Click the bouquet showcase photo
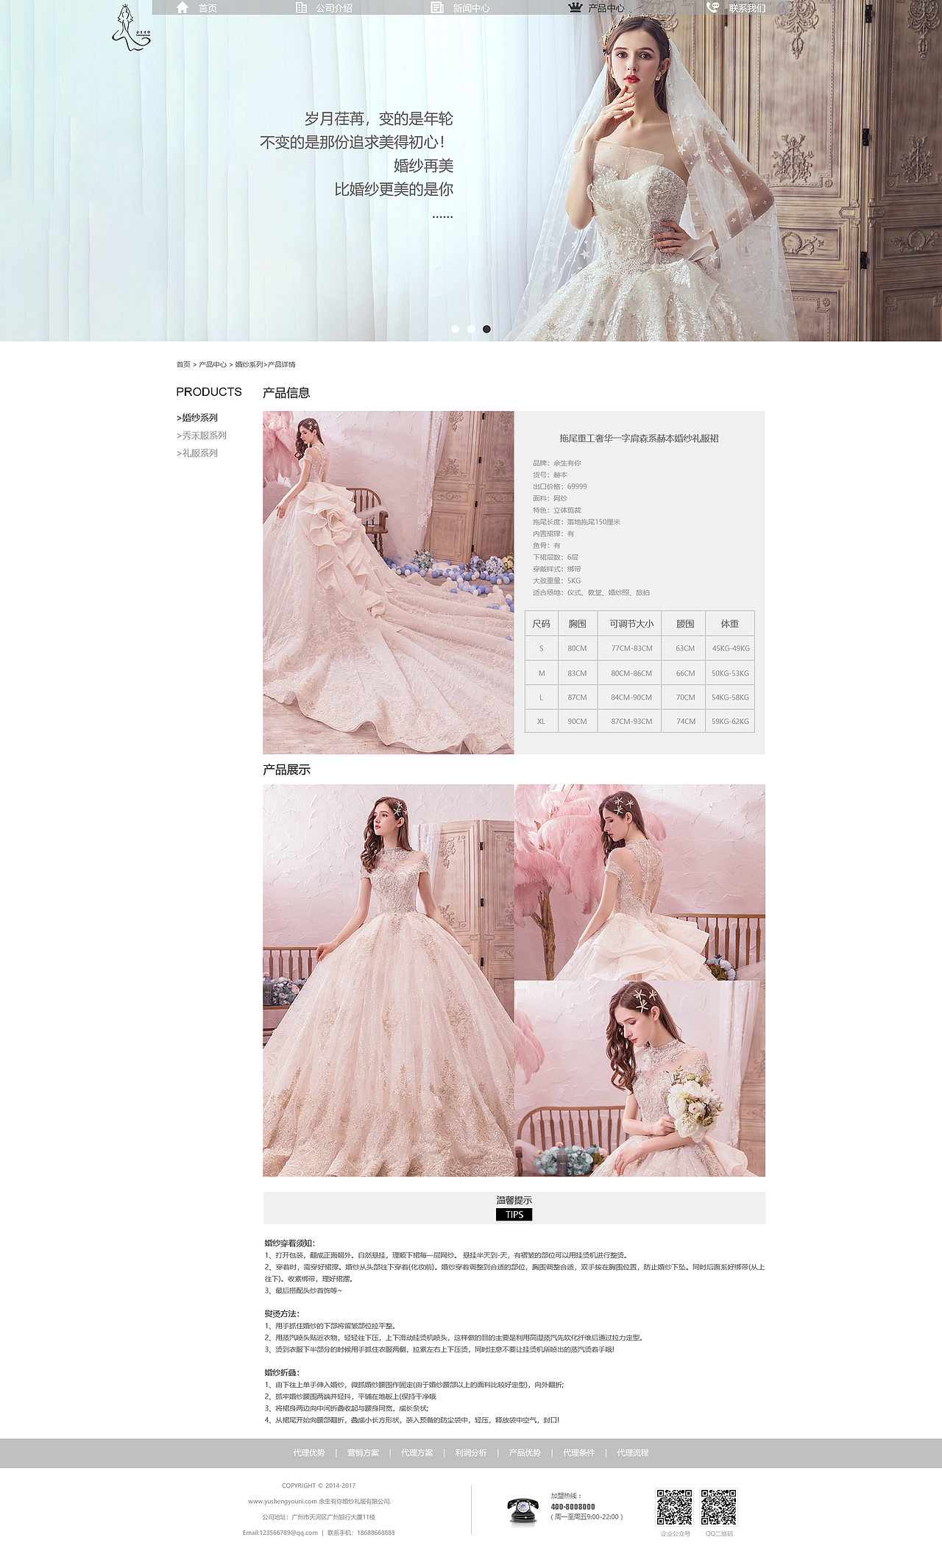The image size is (942, 1551). [640, 1079]
